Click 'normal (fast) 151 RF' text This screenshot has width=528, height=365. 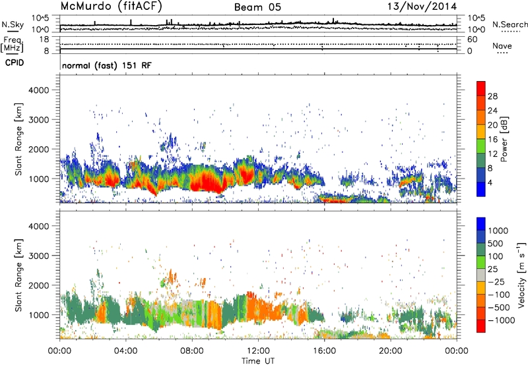pos(107,65)
